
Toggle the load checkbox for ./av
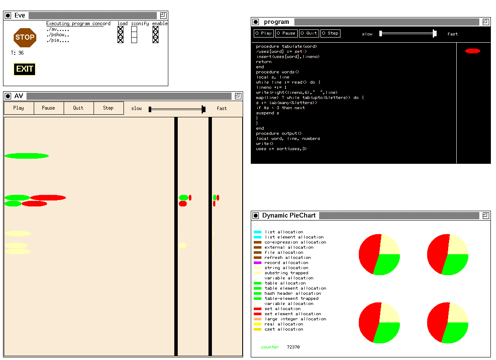point(120,29)
